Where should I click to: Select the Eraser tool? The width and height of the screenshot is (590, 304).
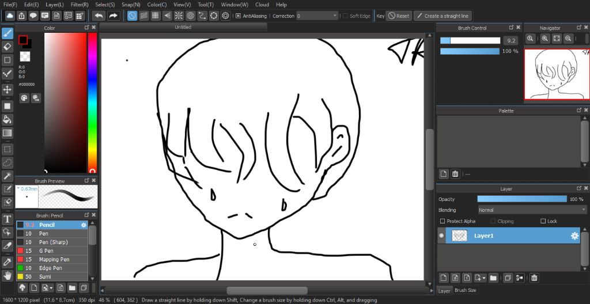[x=7, y=47]
